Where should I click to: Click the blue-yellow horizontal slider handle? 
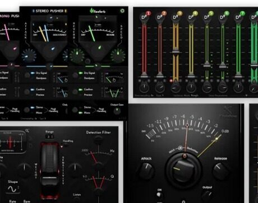pyautogui.click(x=49, y=66)
